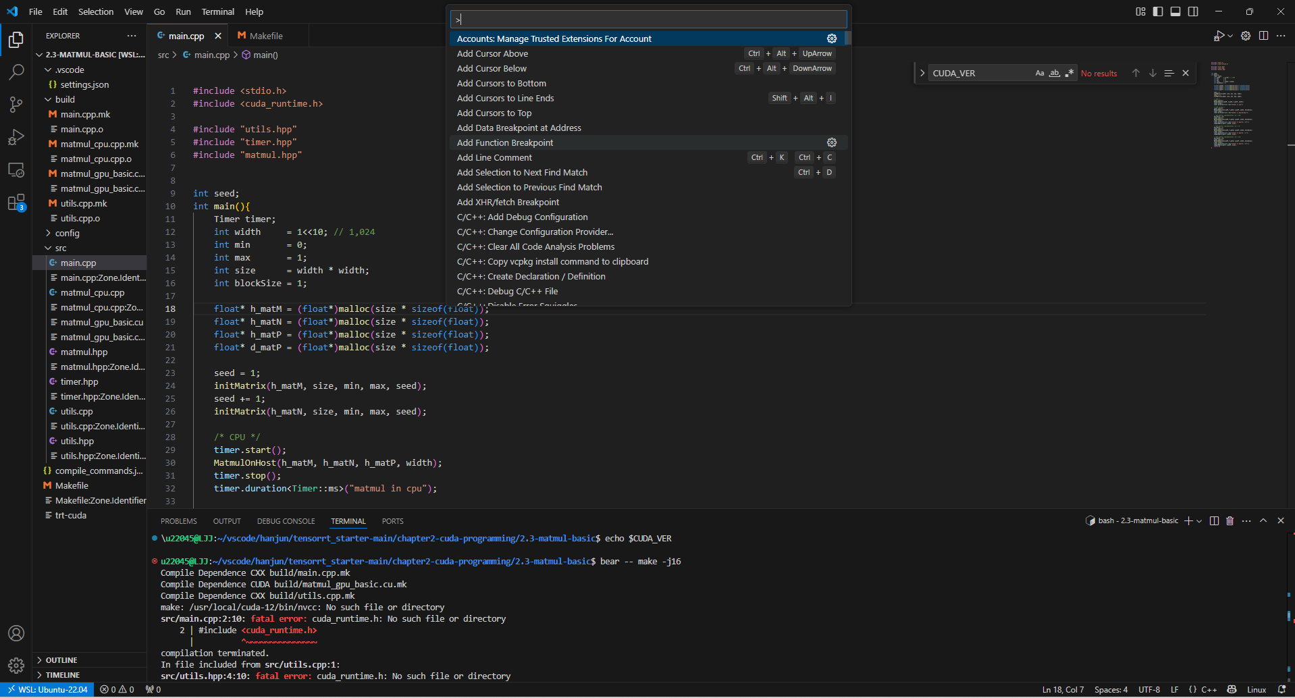Screen dimensions: 1295x698
Task: Toggle find in selection
Action: tap(1169, 73)
